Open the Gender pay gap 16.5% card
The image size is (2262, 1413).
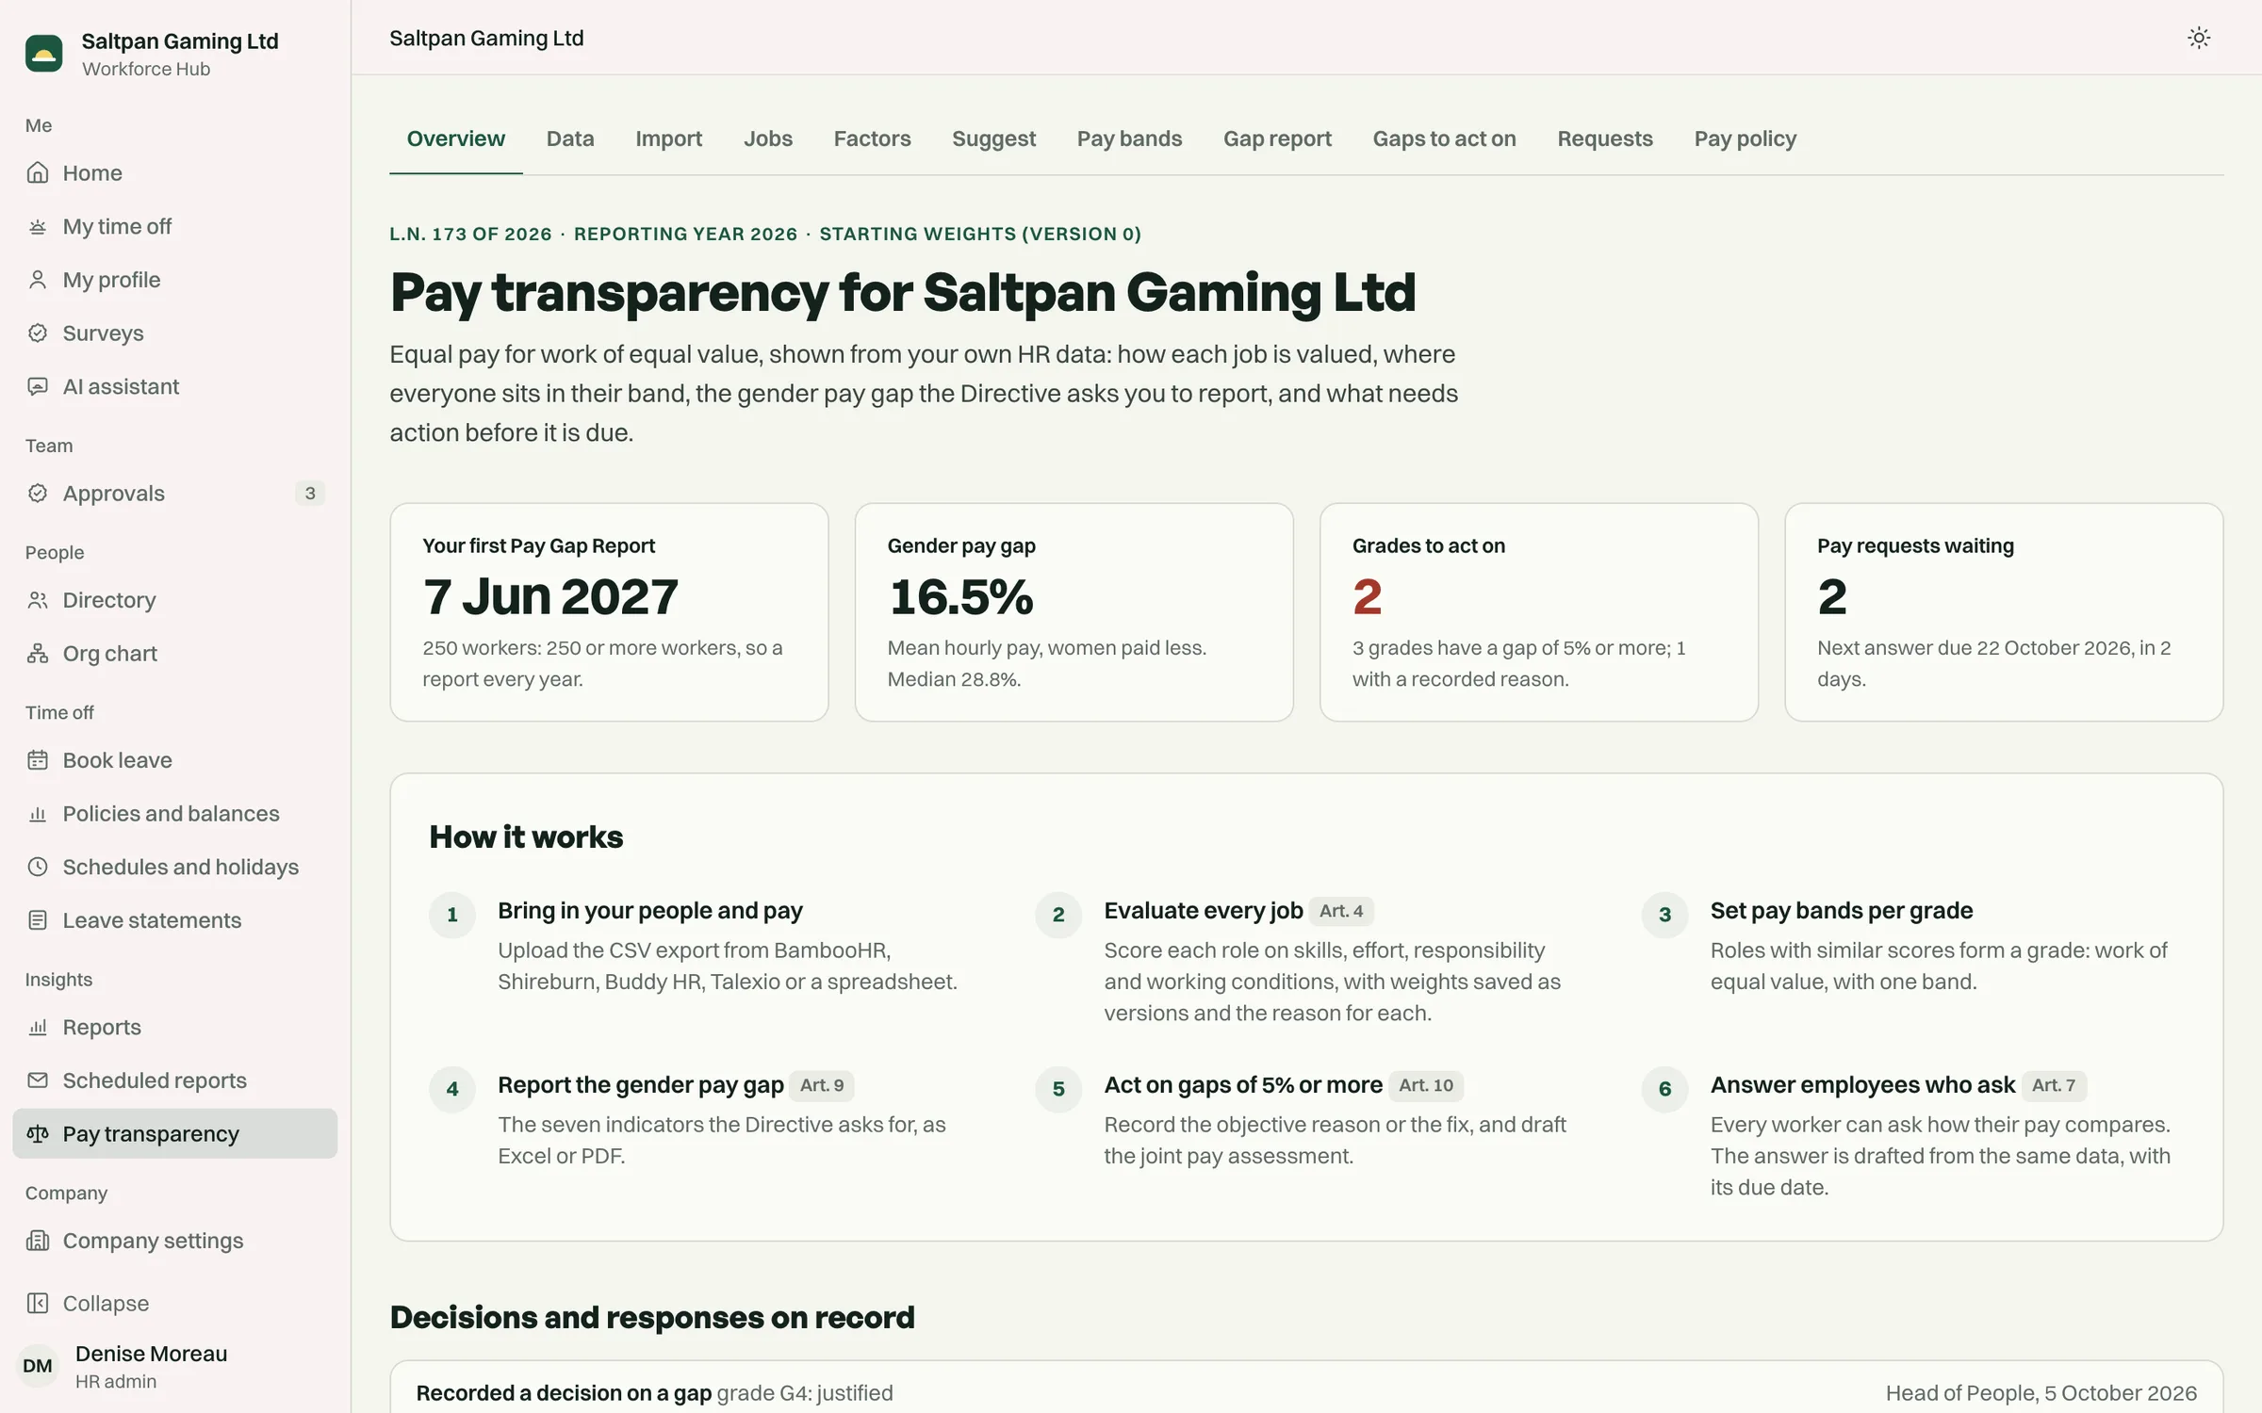(1074, 612)
